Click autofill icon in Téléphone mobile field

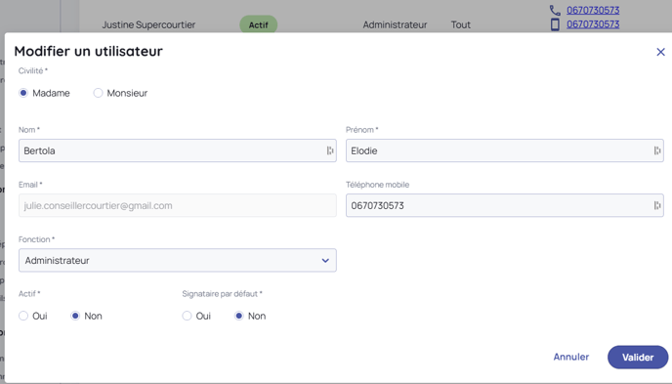(657, 205)
